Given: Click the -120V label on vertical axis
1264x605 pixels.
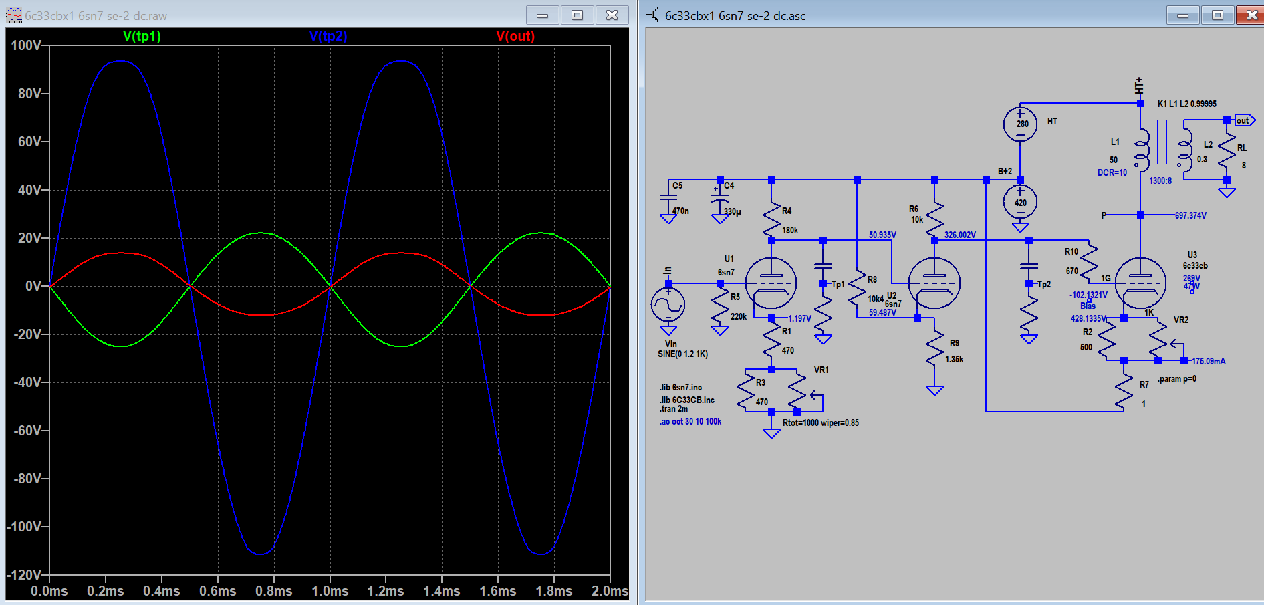Looking at the screenshot, I should tap(24, 575).
